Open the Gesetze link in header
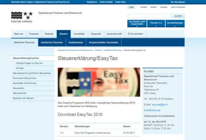The image size is (206, 140). [164, 7]
